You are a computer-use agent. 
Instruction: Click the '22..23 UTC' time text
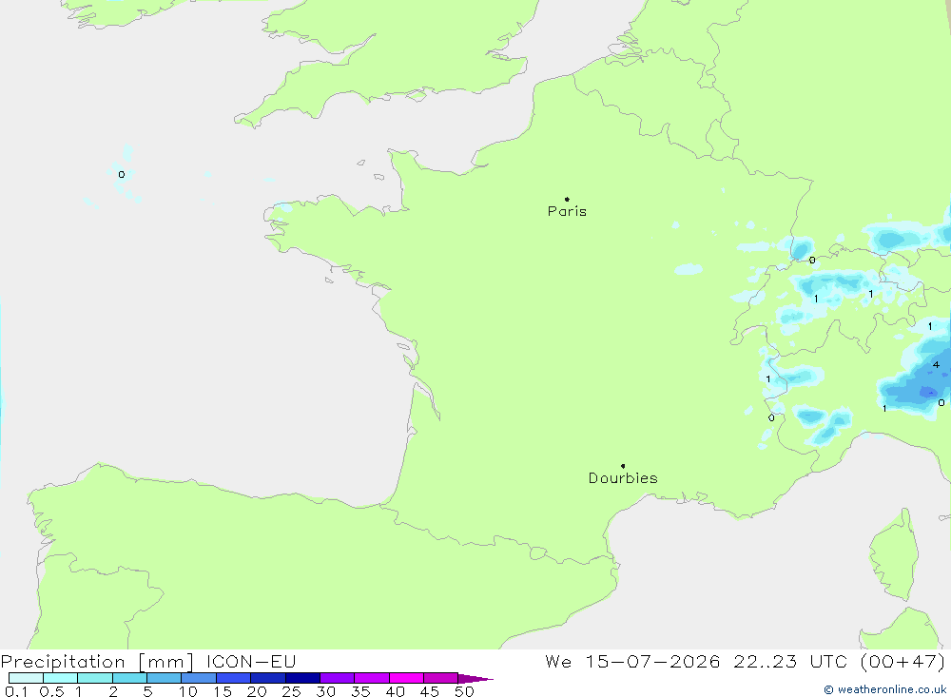coord(790,661)
